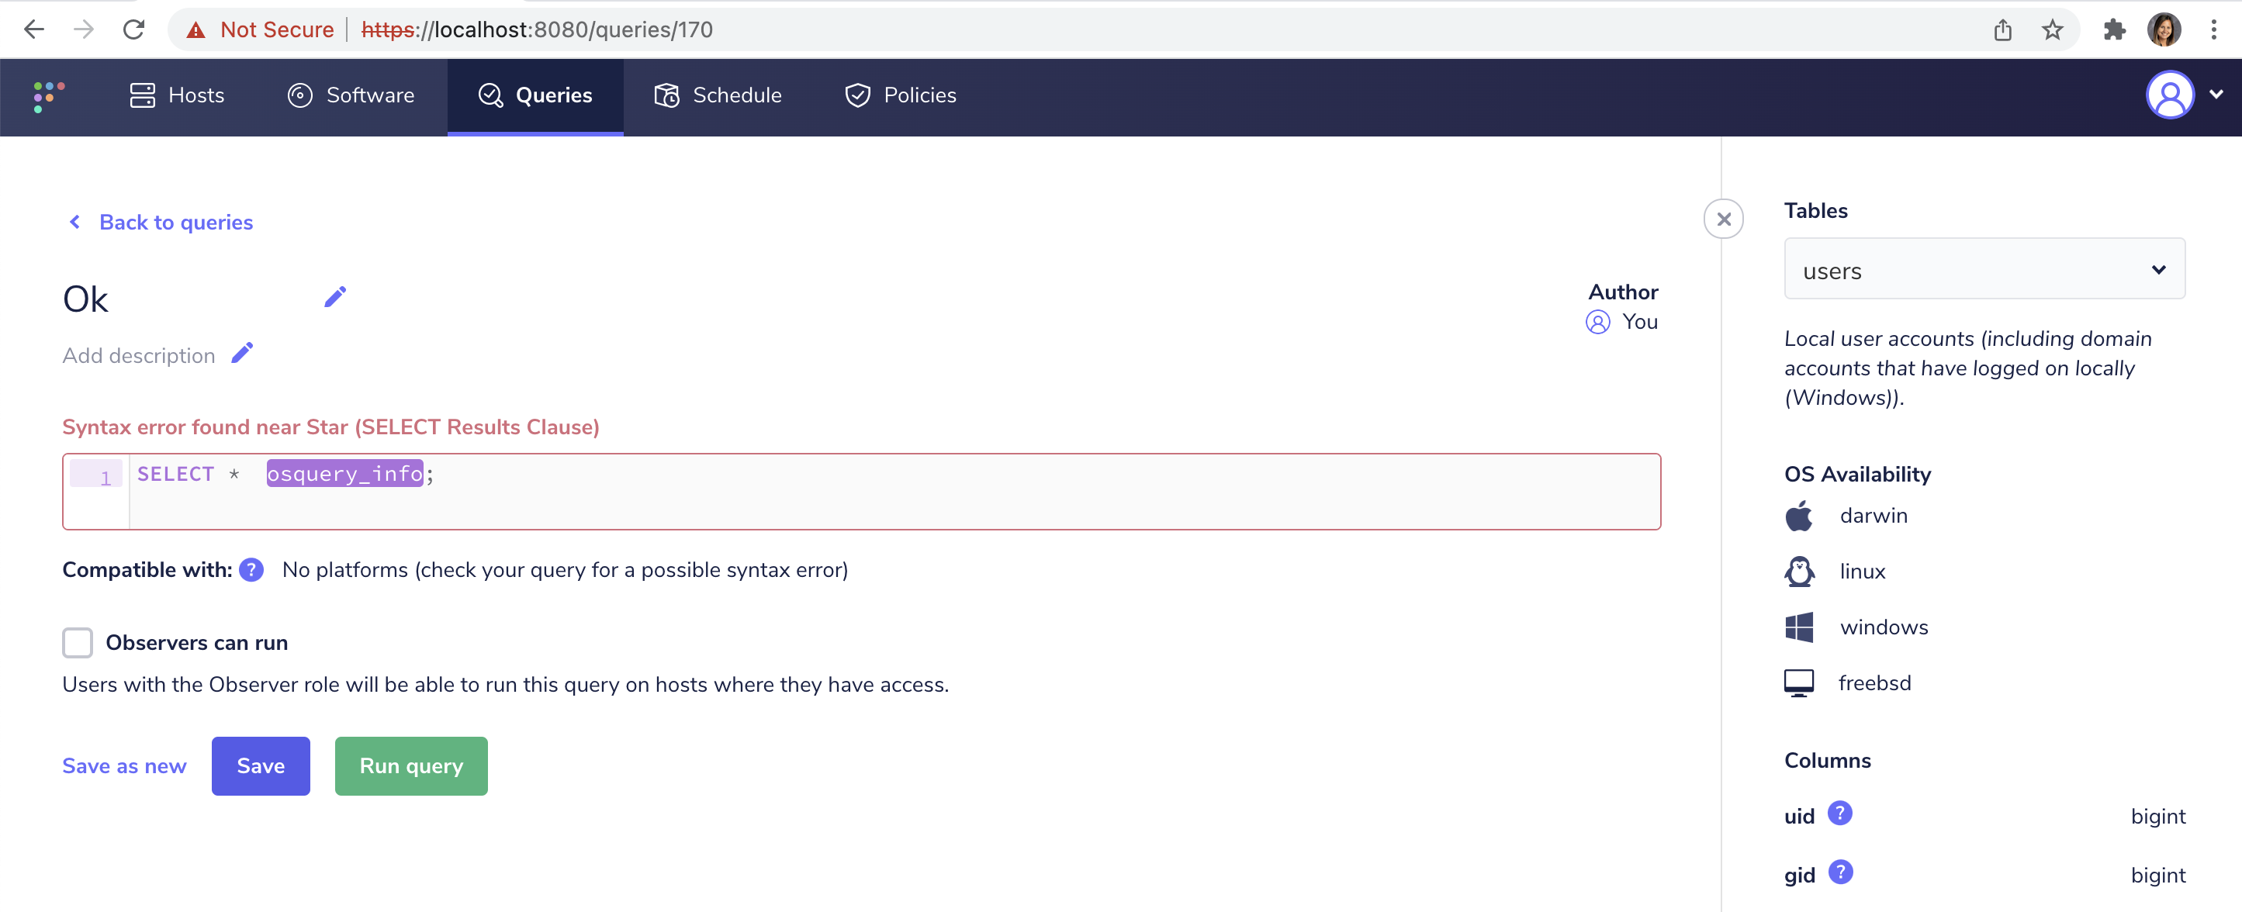Click Save as new
The height and width of the screenshot is (912, 2242).
[124, 765]
